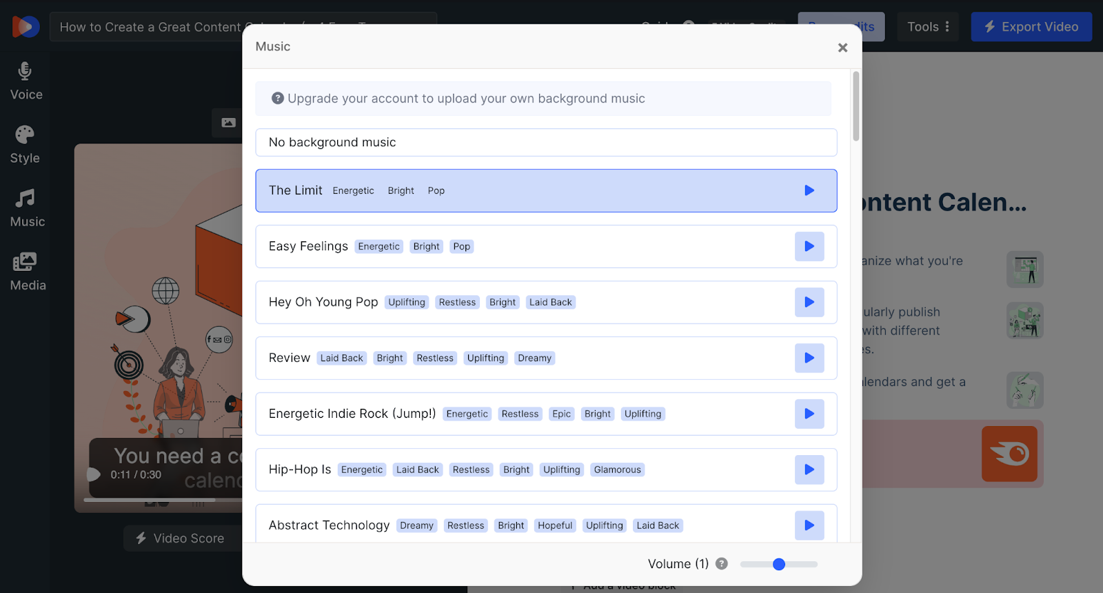Screen dimensions: 1103x593
Task: Click the Volume help question mark icon
Action: coord(722,563)
